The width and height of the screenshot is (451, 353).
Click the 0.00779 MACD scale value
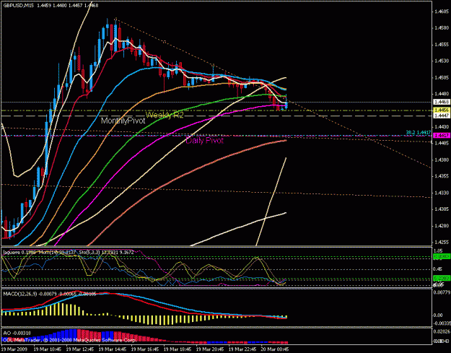(x=442, y=292)
